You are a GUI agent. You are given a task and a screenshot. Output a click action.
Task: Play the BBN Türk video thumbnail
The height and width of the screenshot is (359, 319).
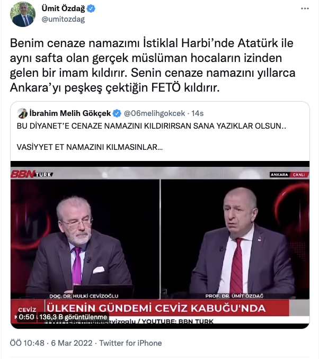click(160, 245)
